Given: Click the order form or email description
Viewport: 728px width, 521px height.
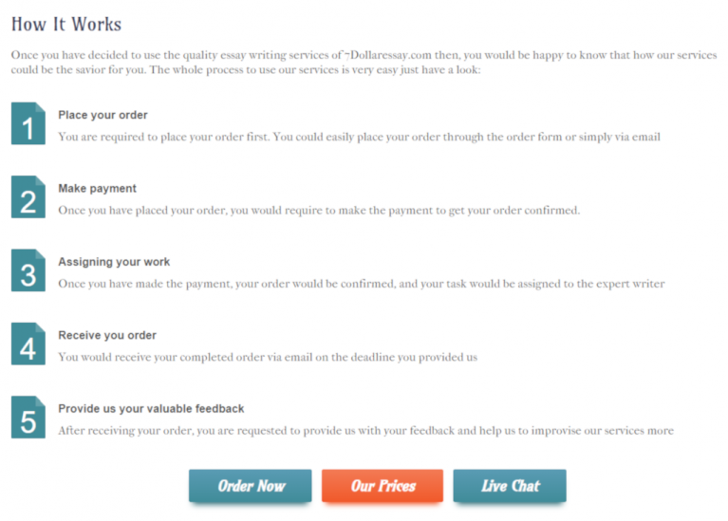Looking at the screenshot, I should pyautogui.click(x=359, y=137).
